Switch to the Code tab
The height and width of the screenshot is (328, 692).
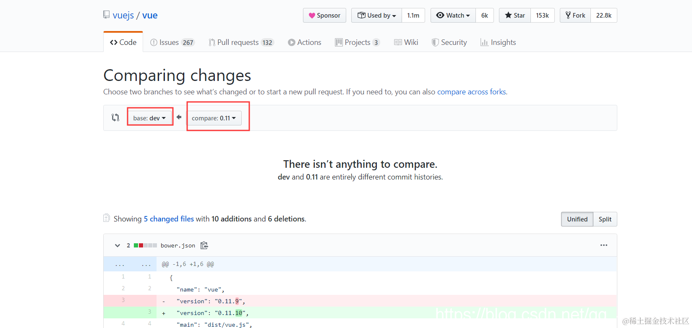pyautogui.click(x=123, y=42)
